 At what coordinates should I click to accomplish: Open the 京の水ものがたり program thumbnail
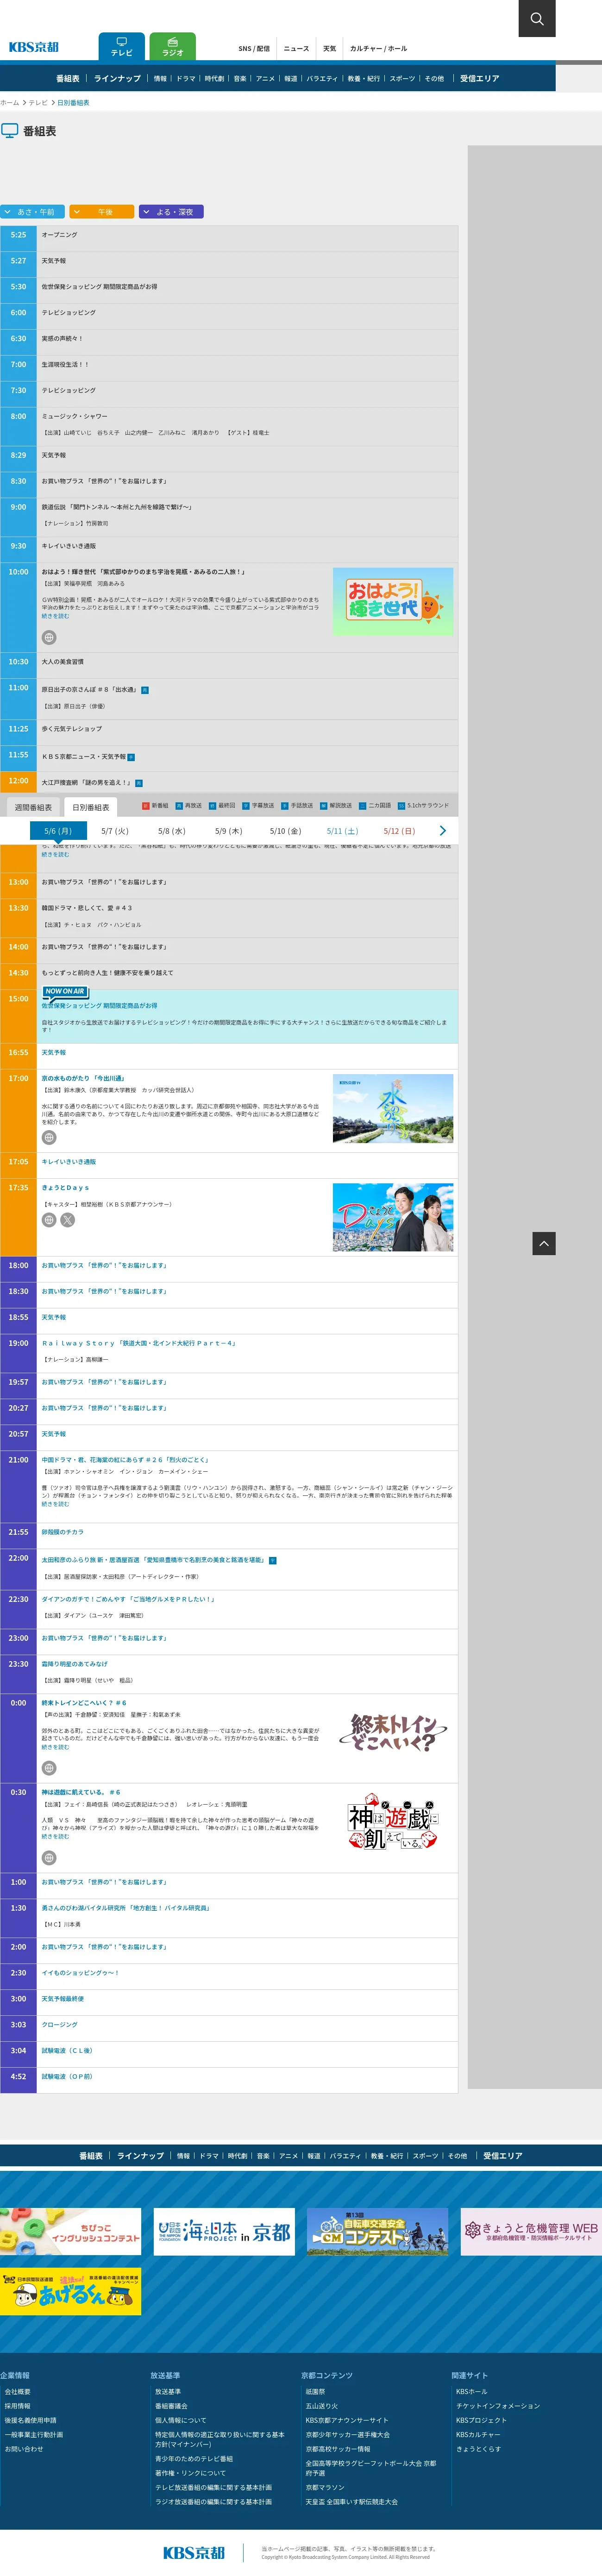(x=393, y=1108)
